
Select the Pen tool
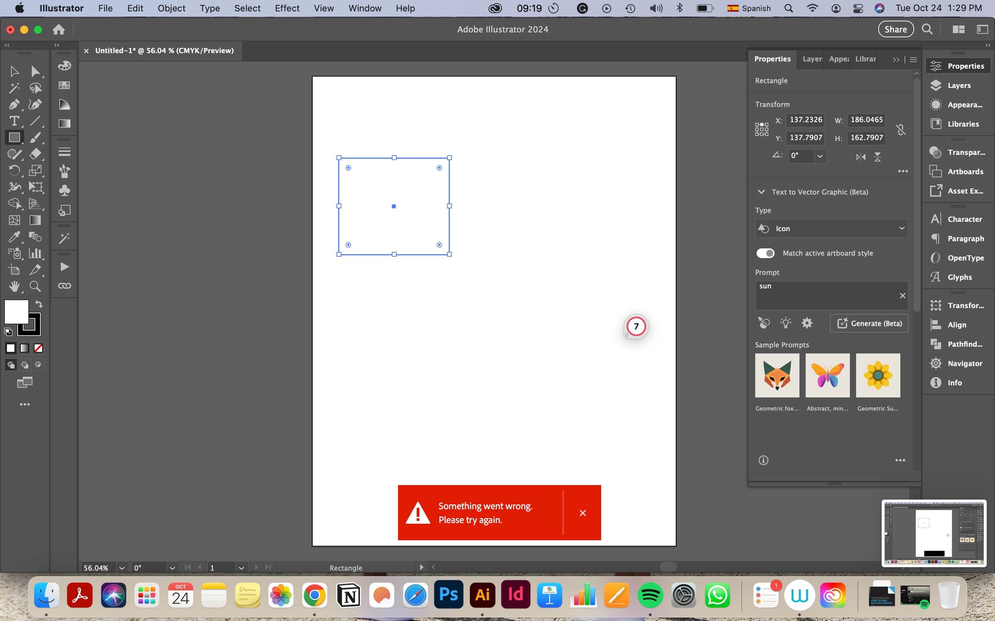(x=14, y=105)
